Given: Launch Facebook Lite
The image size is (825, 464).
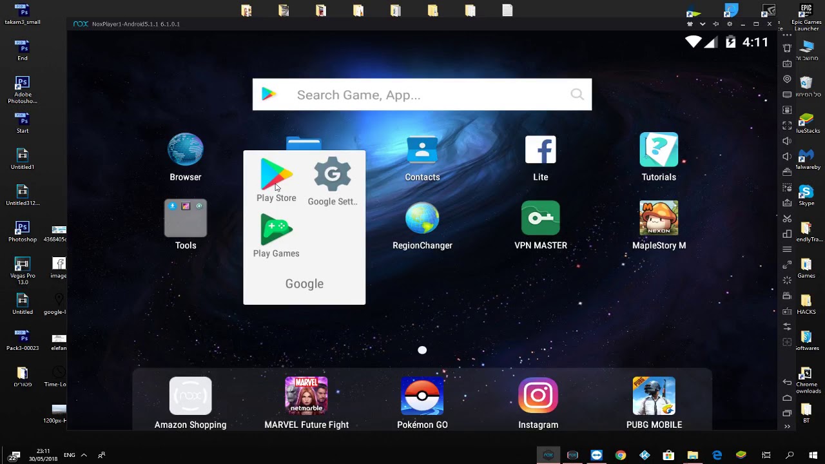Looking at the screenshot, I should [541, 159].
